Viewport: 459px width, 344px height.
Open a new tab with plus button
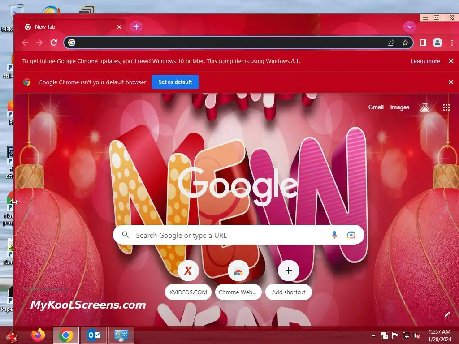(x=136, y=27)
